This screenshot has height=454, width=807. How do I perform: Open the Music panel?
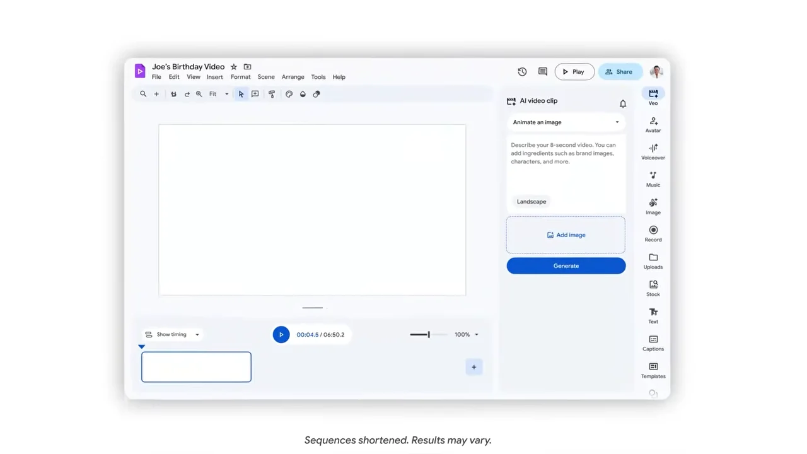tap(653, 178)
